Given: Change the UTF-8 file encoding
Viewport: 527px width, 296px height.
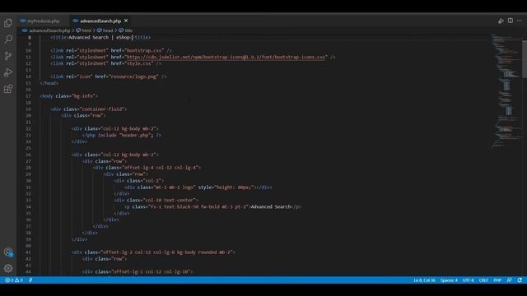Looking at the screenshot, I should coord(468,280).
